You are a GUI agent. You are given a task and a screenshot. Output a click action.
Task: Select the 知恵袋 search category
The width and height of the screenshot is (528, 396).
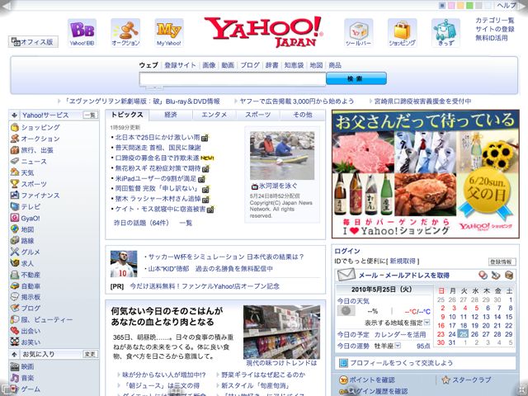point(294,65)
